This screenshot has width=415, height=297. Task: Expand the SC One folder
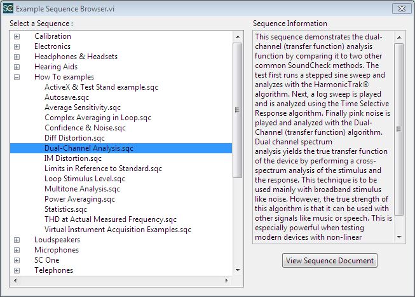click(17, 260)
